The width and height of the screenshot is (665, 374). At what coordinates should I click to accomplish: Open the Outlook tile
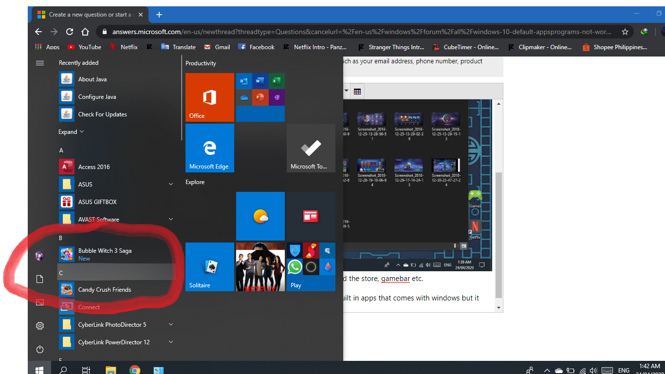(243, 81)
